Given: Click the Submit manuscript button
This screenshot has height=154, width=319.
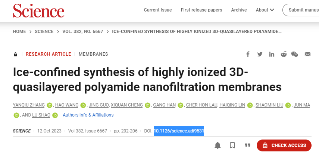Looking at the screenshot, I should coord(301,10).
